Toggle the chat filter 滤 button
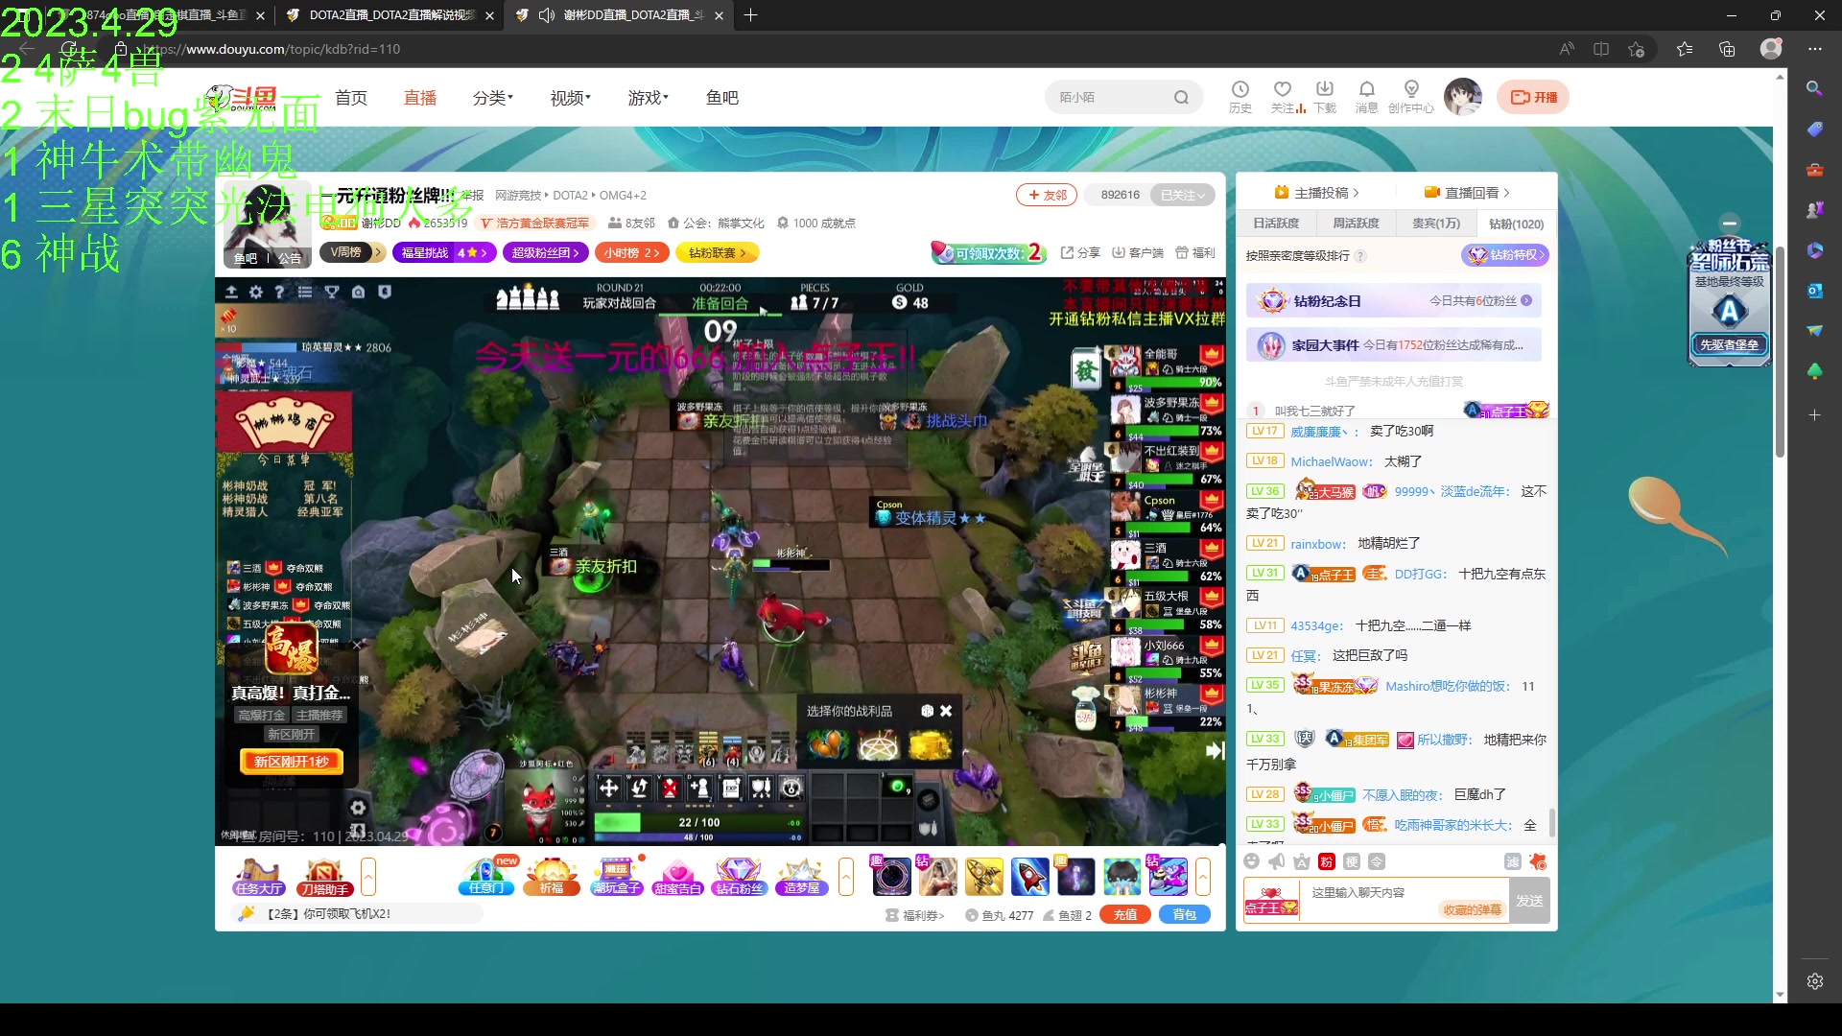 point(1513,861)
